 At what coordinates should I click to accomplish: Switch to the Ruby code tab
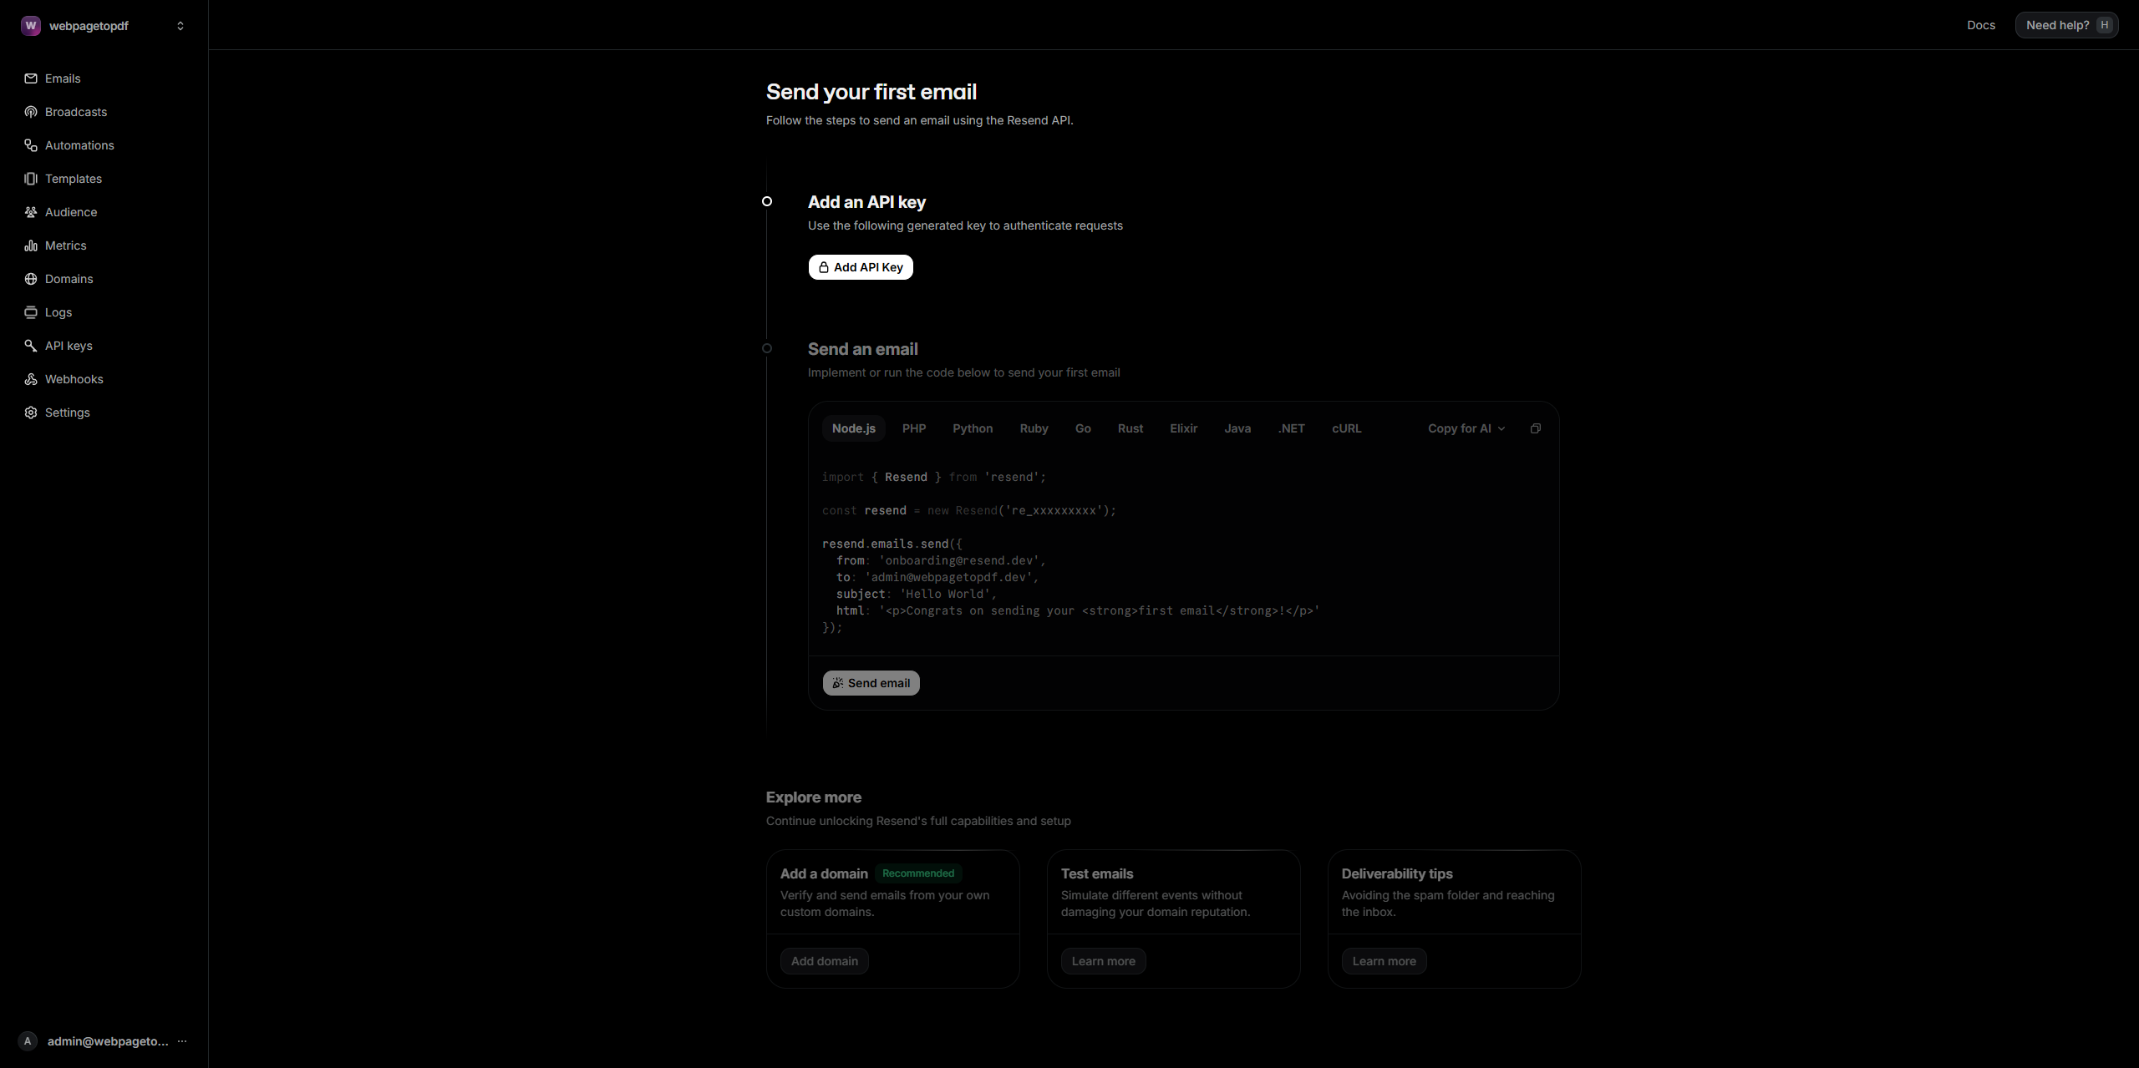coord(1034,428)
